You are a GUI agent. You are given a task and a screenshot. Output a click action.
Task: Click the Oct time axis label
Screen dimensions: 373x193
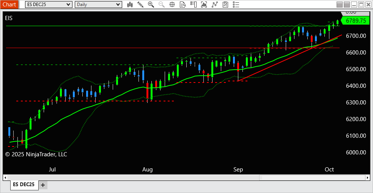(329, 169)
